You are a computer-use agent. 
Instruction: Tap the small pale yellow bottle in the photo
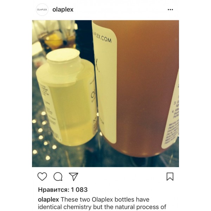pos(66,97)
